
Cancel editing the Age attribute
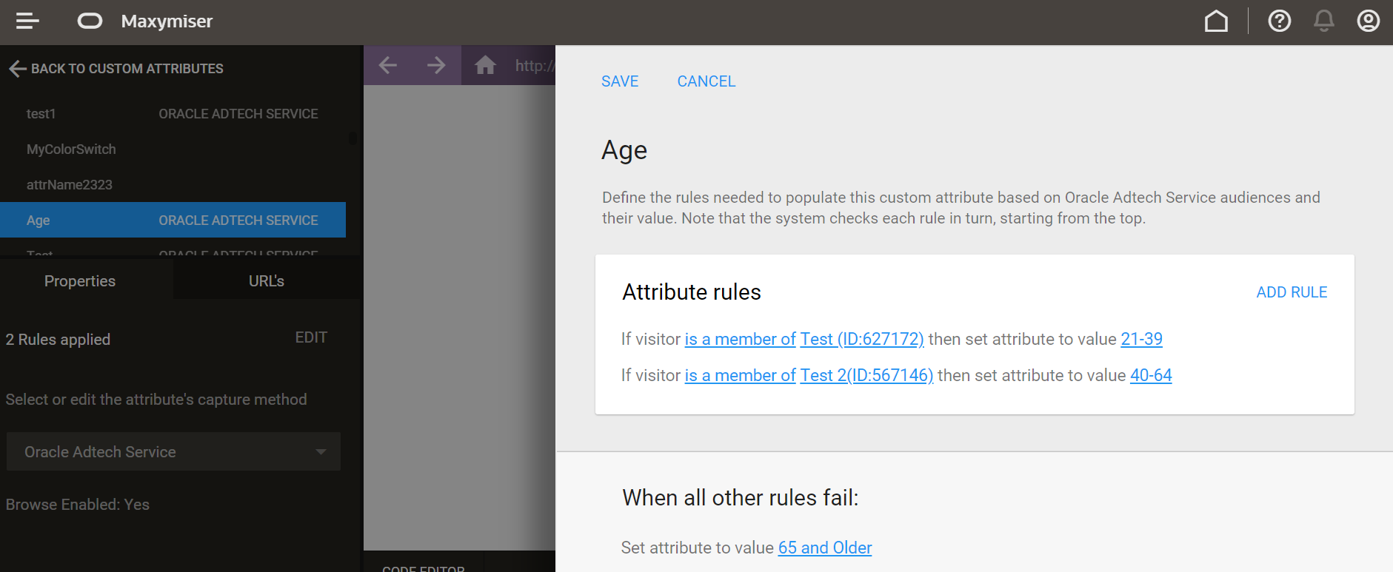706,81
